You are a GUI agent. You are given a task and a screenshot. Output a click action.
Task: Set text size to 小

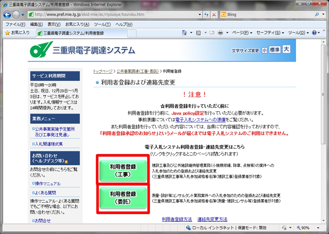click(264, 50)
